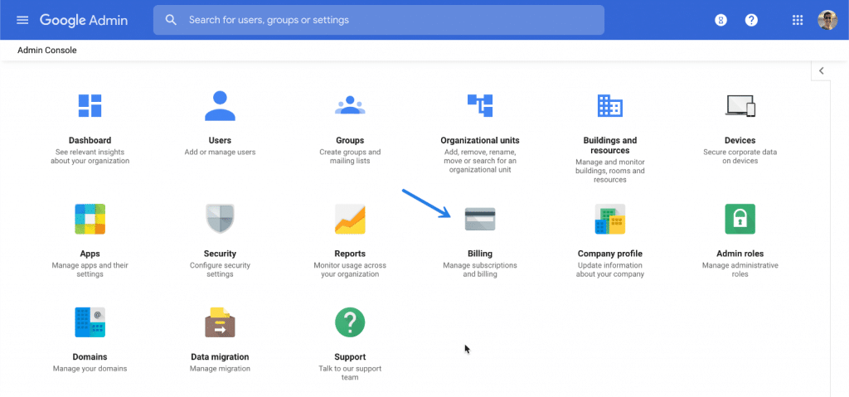Click the Reports title text
Screen dimensions: 849x397
(350, 254)
